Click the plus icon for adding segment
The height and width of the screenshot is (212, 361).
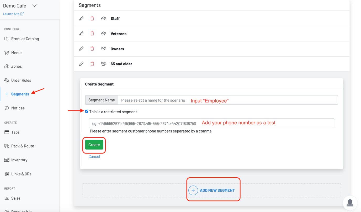pos(193,190)
